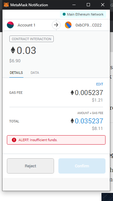Click the Ethereum icon beside gas fee amount
Screen dimensions: 113x201
click(x=72, y=93)
